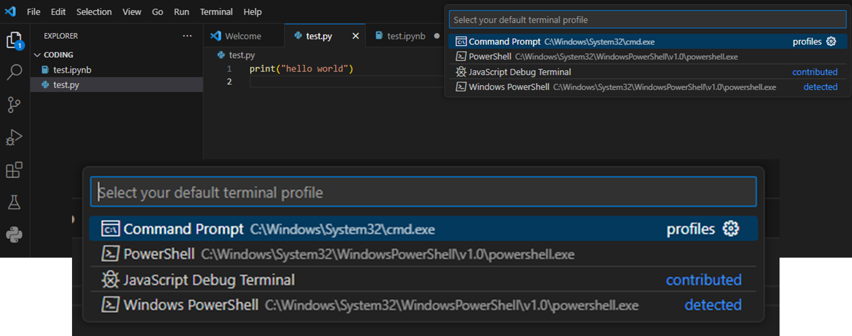Click the contributed label in the enlarged picker

click(x=704, y=280)
